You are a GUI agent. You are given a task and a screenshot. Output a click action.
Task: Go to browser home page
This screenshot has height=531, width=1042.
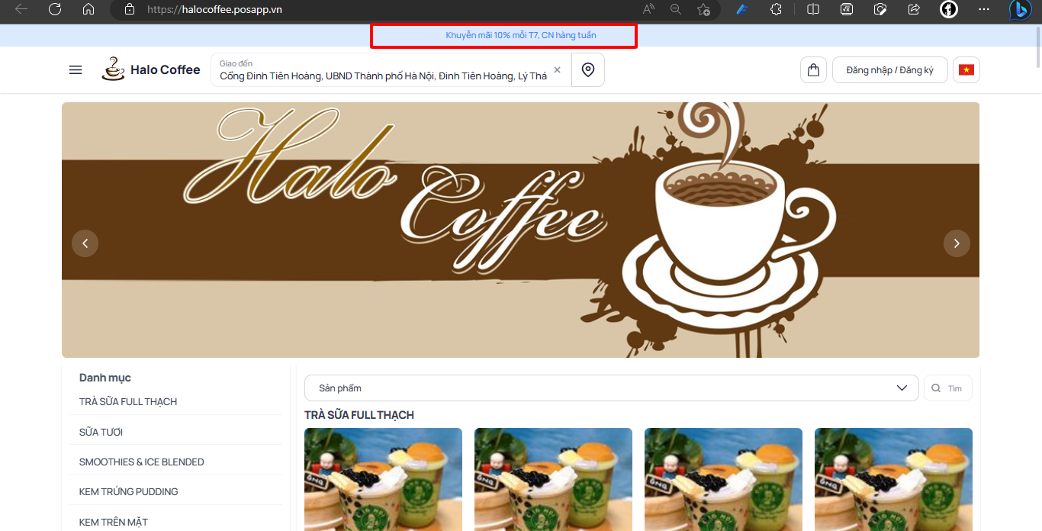click(x=88, y=9)
